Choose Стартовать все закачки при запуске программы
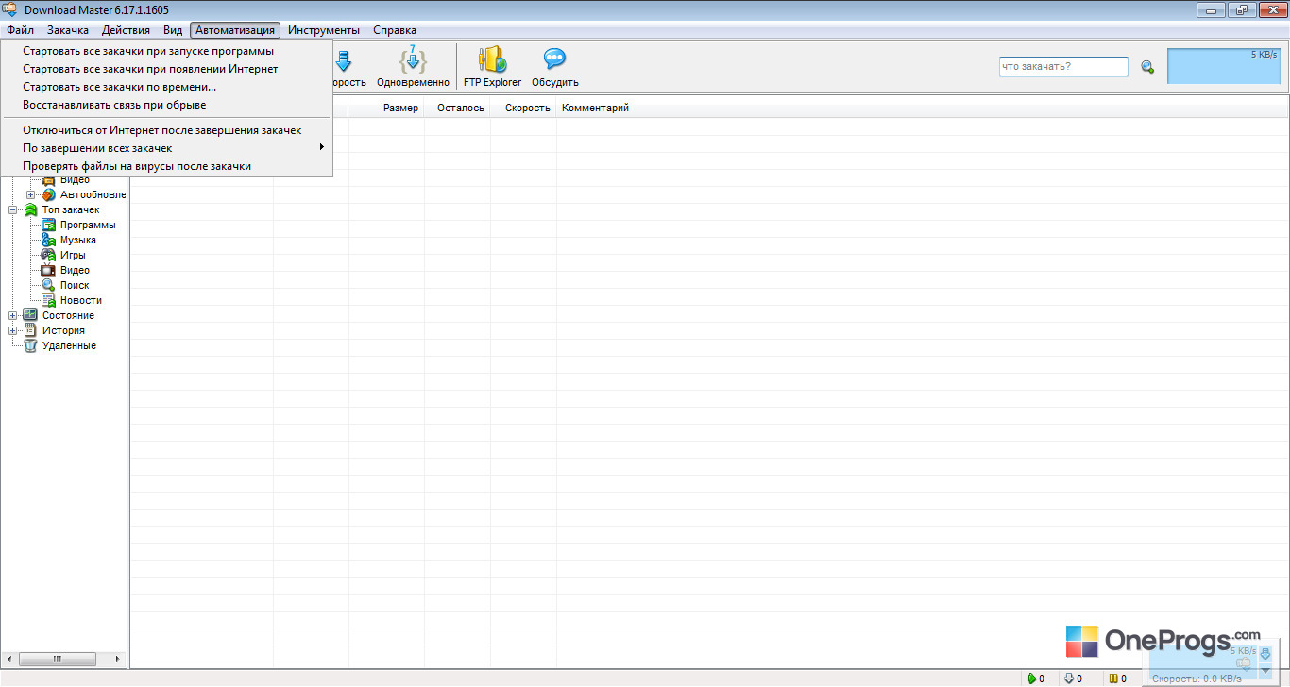Image resolution: width=1290 pixels, height=687 pixels. coord(166,51)
